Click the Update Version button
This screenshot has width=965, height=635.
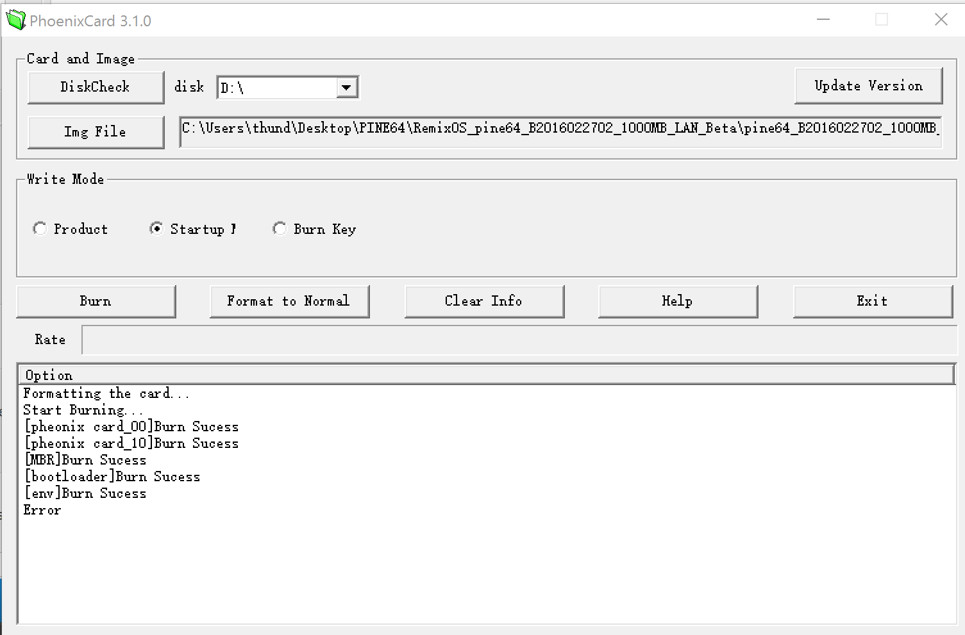[x=868, y=86]
